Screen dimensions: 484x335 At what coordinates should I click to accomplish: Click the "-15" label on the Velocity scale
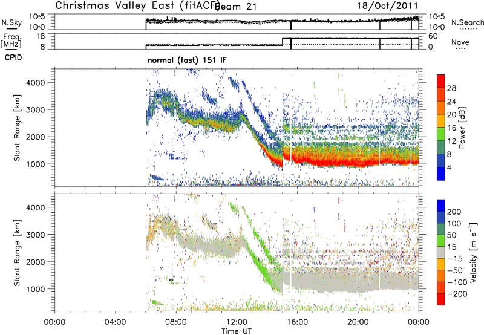[455, 259]
